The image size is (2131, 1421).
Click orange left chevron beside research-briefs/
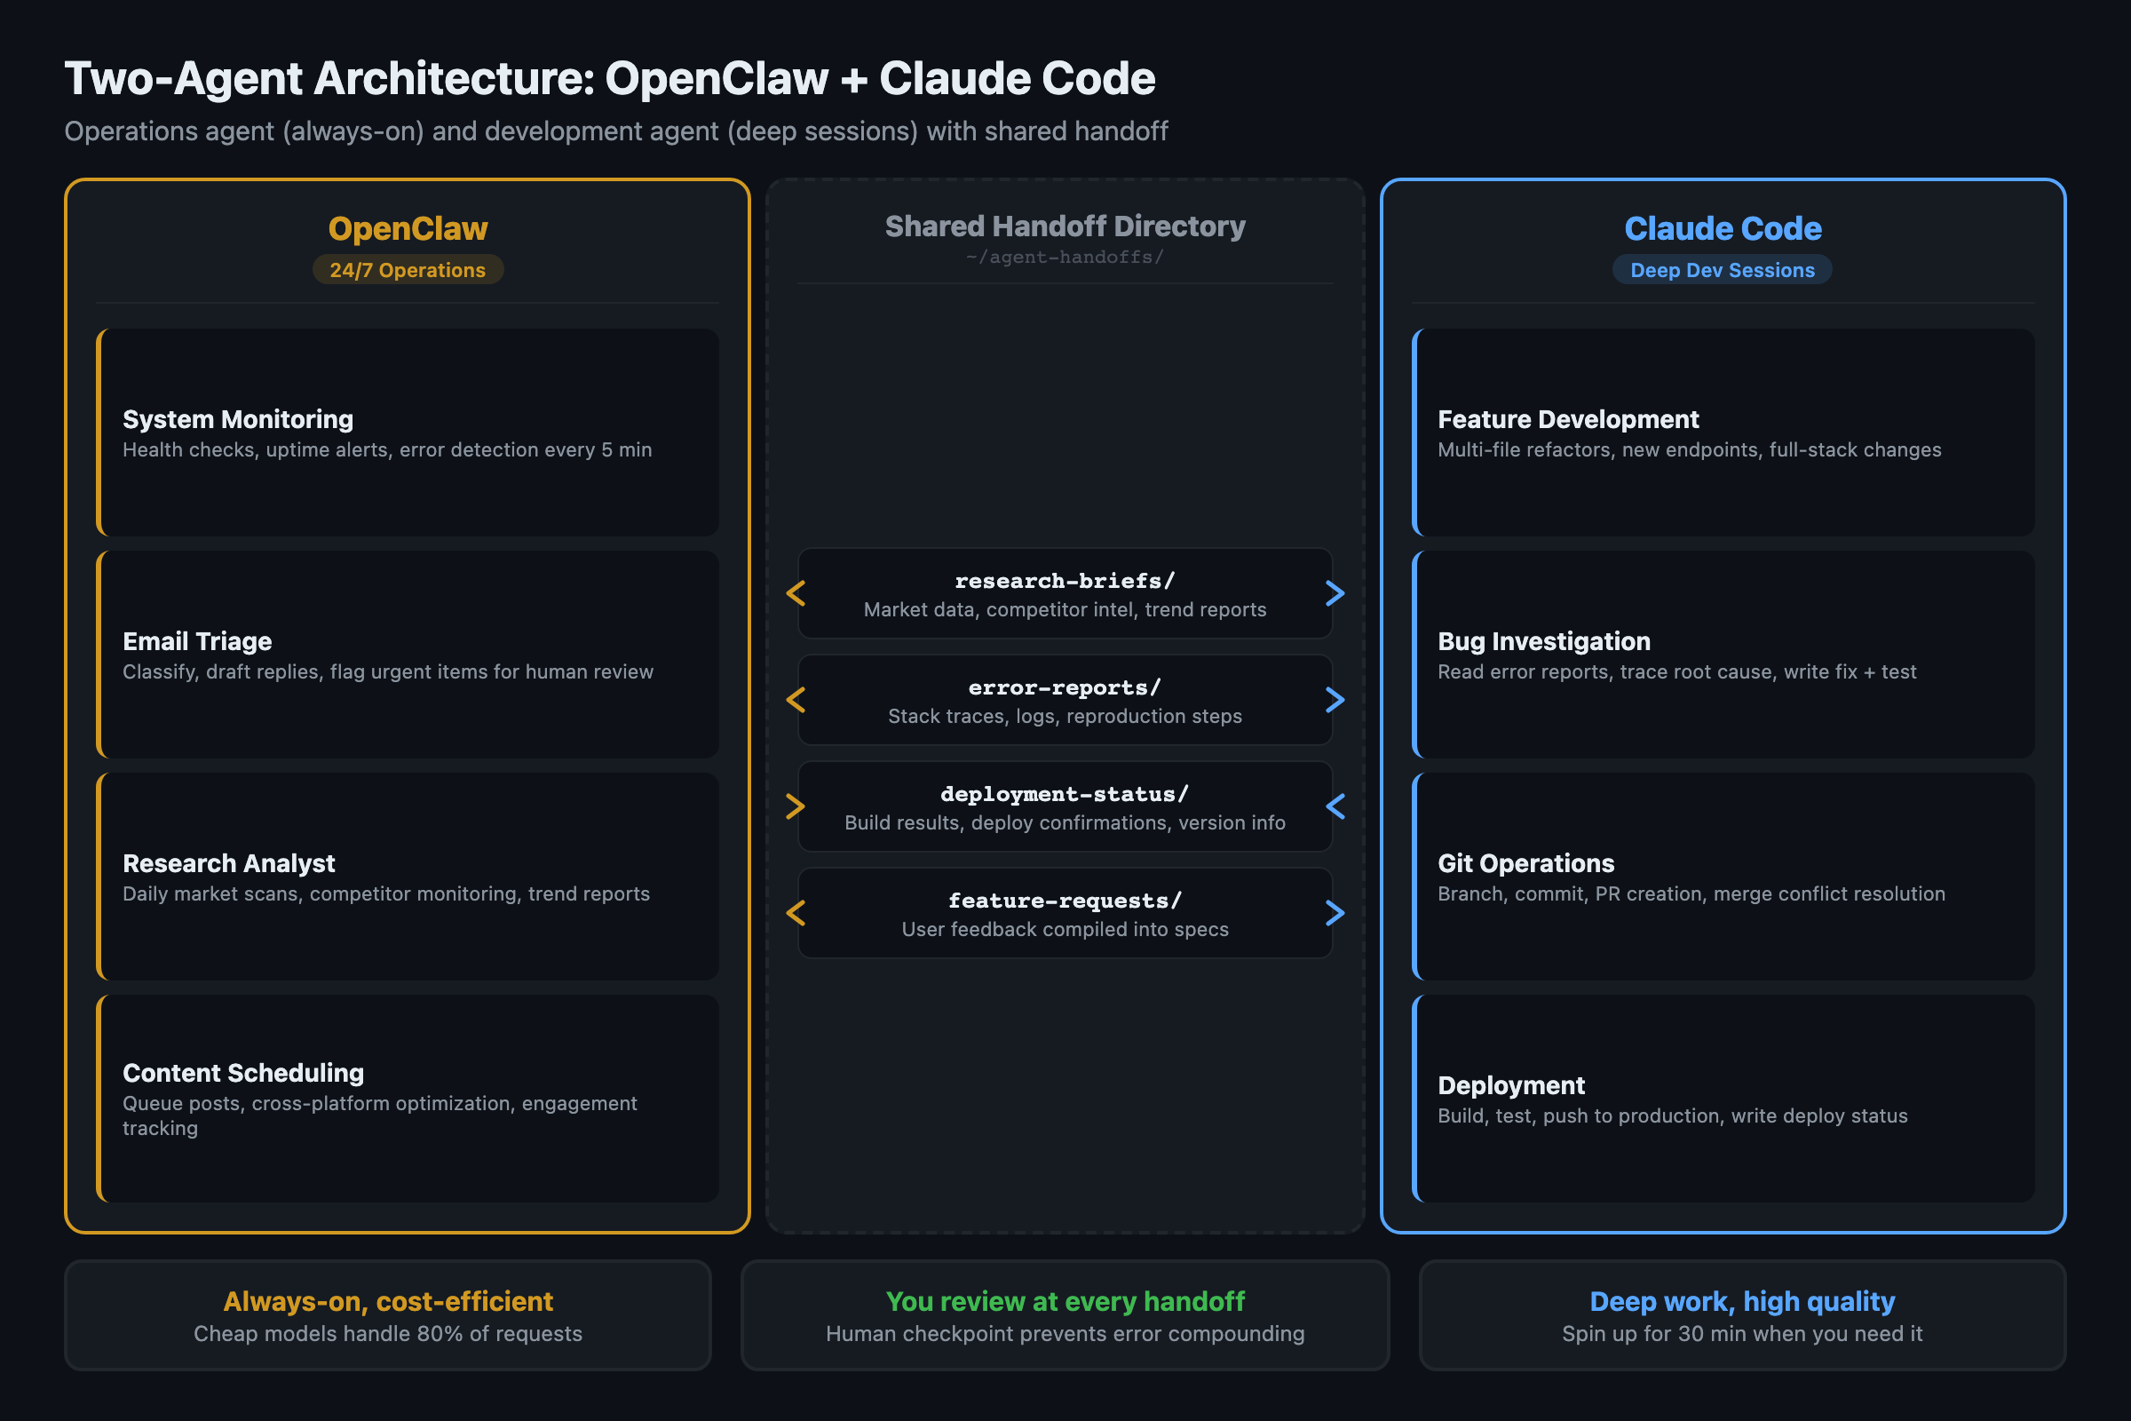[796, 593]
